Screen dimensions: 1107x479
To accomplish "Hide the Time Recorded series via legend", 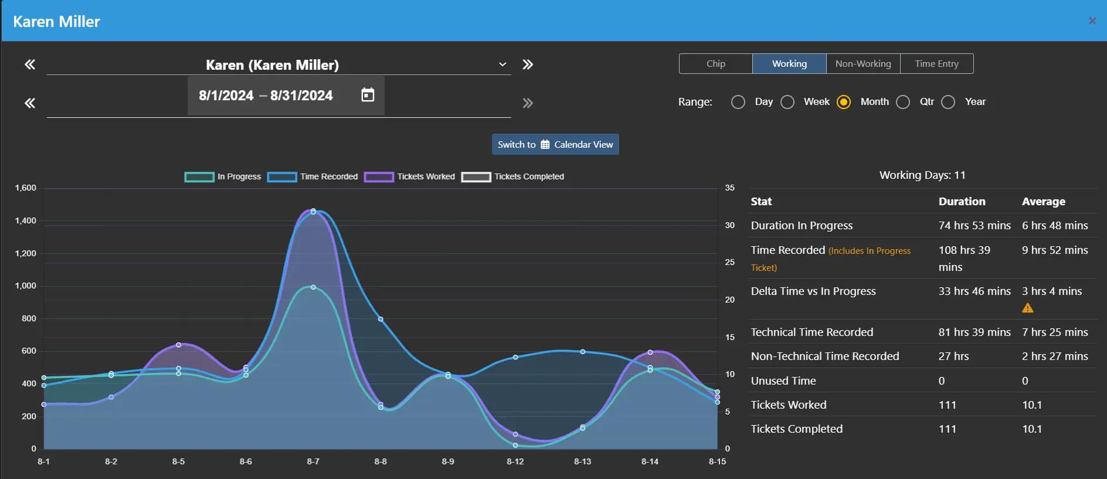I will 282,177.
